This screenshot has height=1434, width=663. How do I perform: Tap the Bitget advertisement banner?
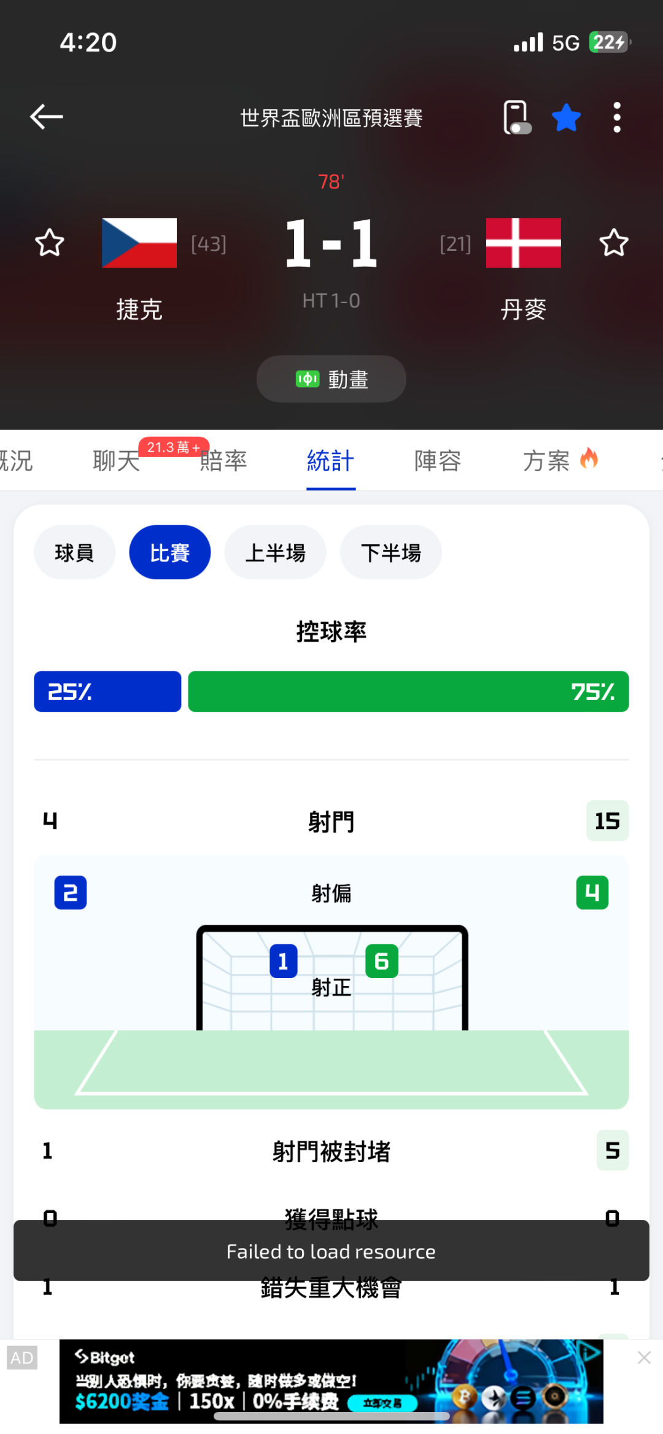pos(331,1381)
